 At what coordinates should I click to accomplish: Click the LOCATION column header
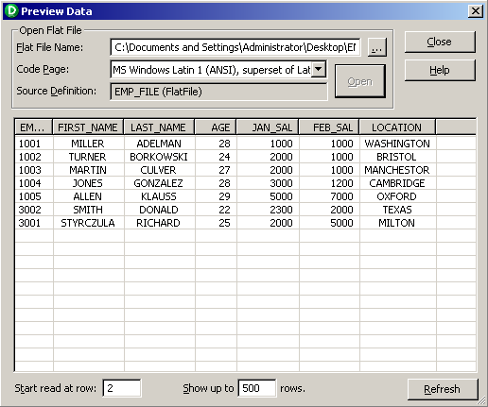click(x=397, y=127)
